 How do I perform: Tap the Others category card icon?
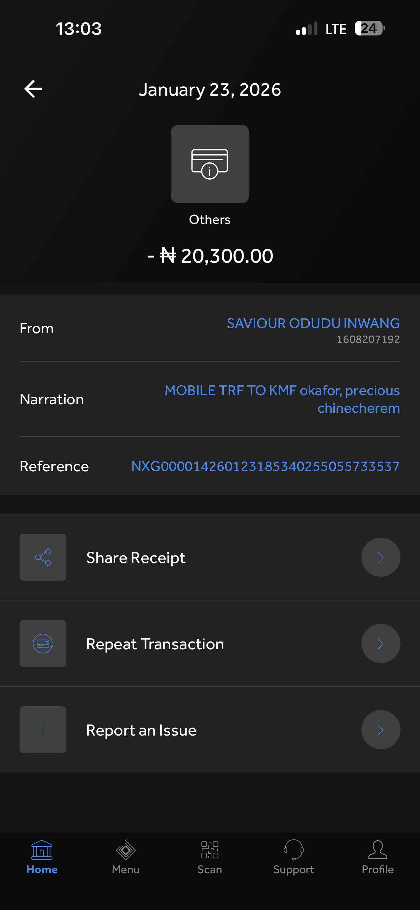210,164
